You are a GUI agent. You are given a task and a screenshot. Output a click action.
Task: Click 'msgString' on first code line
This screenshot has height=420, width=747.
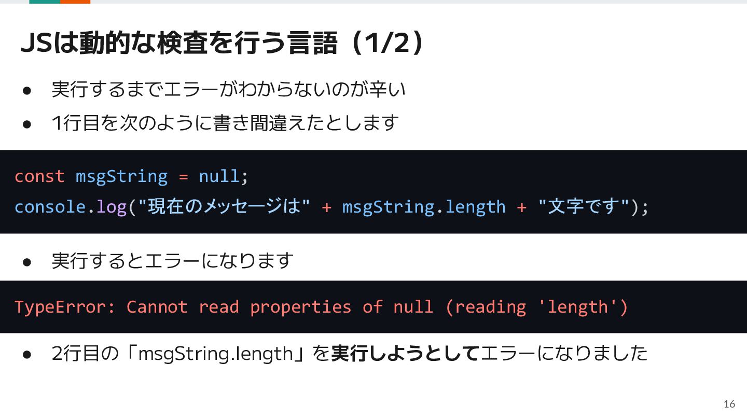tap(122, 177)
